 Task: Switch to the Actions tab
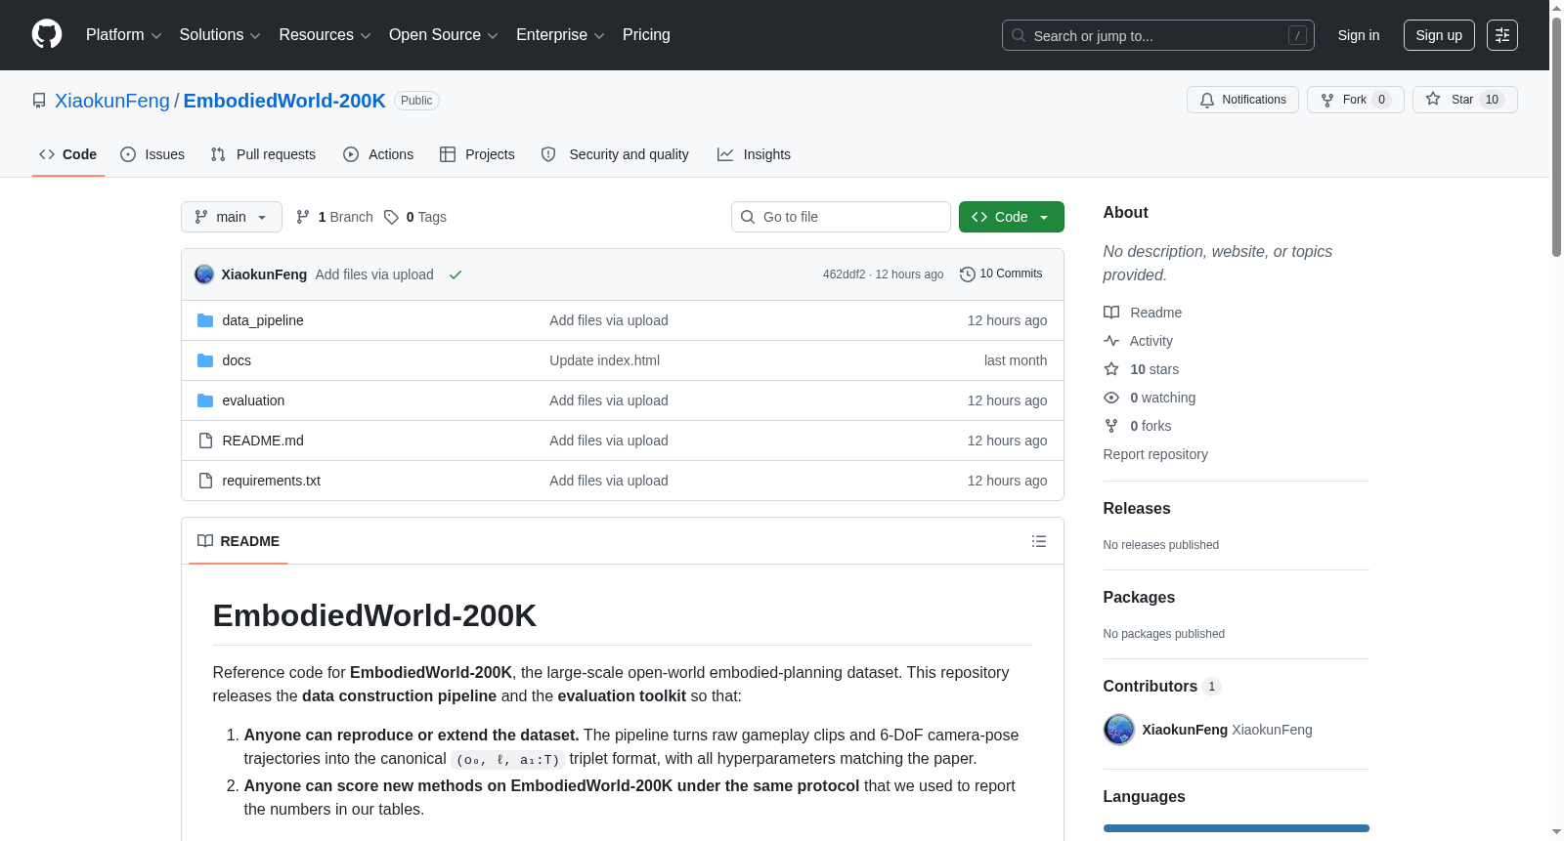pyautogui.click(x=378, y=154)
